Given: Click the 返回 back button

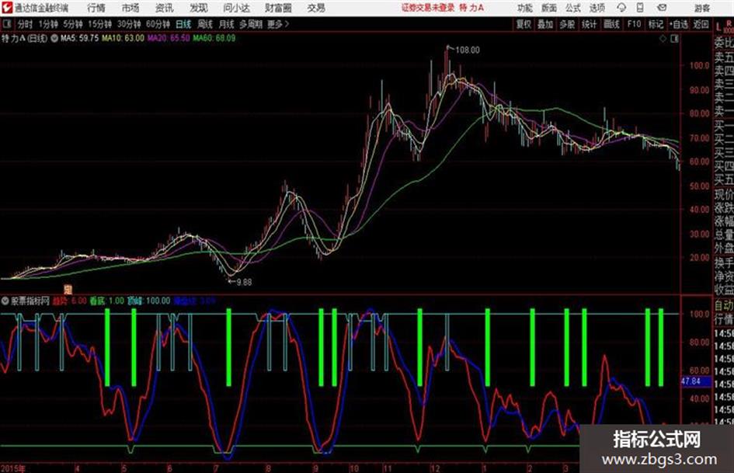Looking at the screenshot, I should 701,24.
